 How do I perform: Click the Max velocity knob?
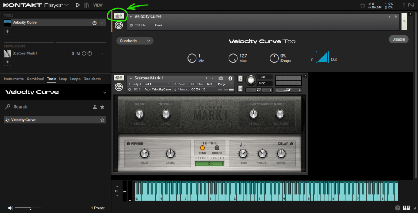click(233, 58)
